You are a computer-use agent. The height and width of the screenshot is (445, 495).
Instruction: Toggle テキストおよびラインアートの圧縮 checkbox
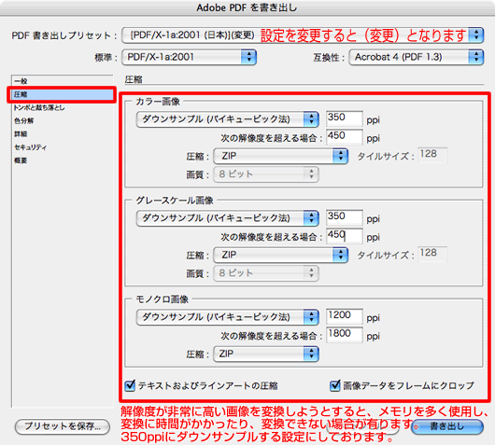[x=130, y=385]
